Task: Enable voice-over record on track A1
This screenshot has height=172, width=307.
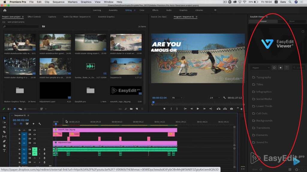Action: pos(44,149)
